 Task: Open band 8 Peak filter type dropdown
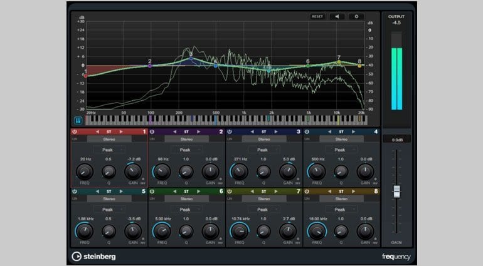[x=341, y=210]
